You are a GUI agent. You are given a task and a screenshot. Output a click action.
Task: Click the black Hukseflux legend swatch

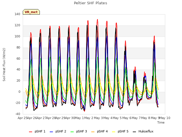tap(135, 132)
